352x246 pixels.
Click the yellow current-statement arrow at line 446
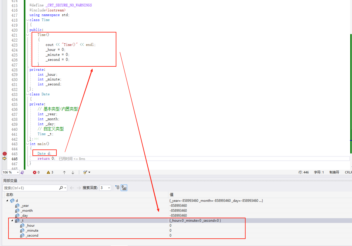pyautogui.click(x=4, y=159)
